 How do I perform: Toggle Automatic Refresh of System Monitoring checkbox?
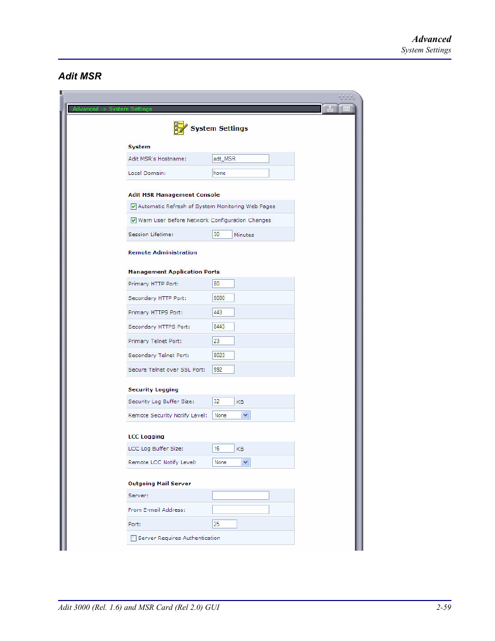tap(133, 207)
